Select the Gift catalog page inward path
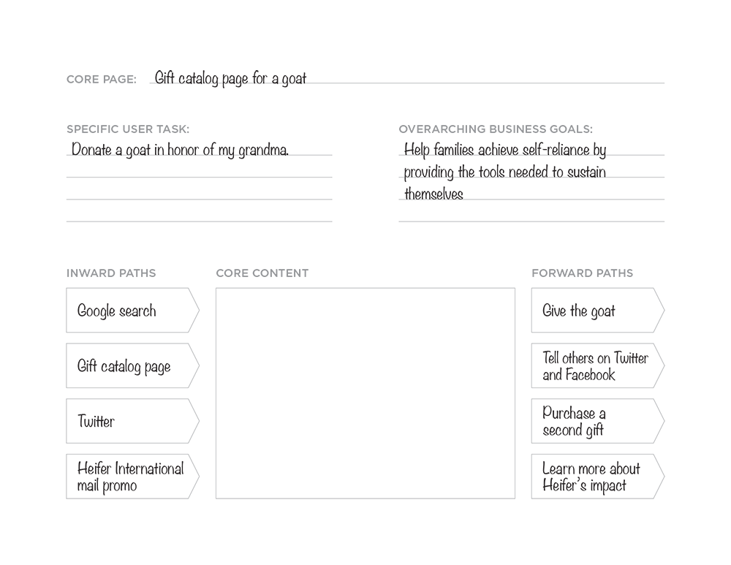 tap(133, 366)
